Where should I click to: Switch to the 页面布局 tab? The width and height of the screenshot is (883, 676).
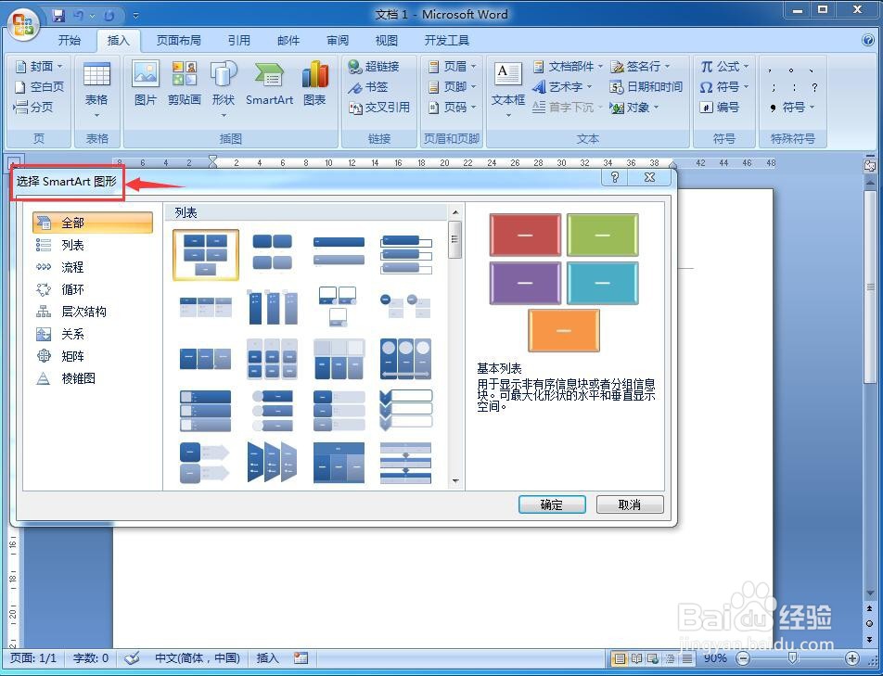click(x=178, y=40)
